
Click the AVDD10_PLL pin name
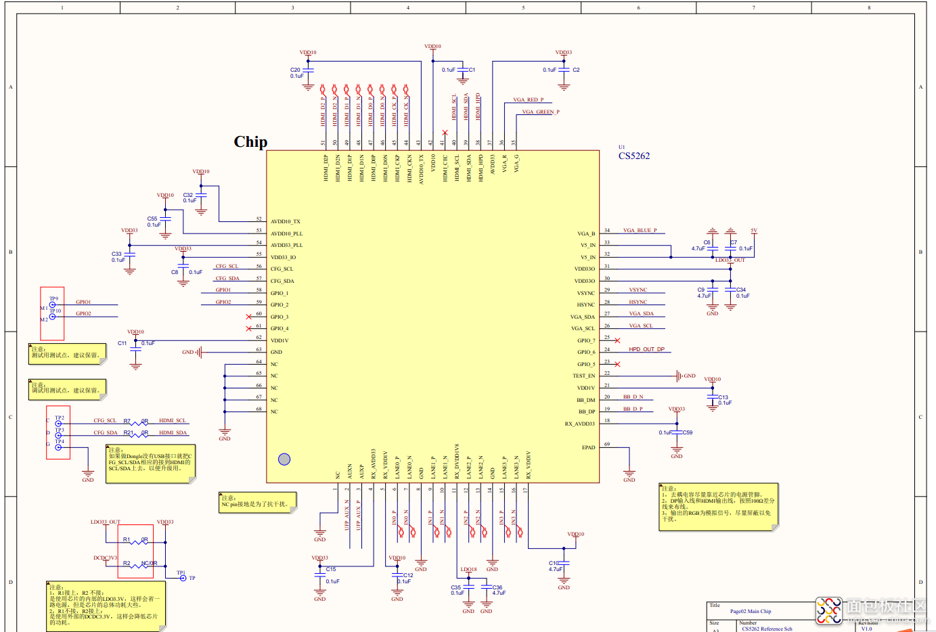click(287, 233)
